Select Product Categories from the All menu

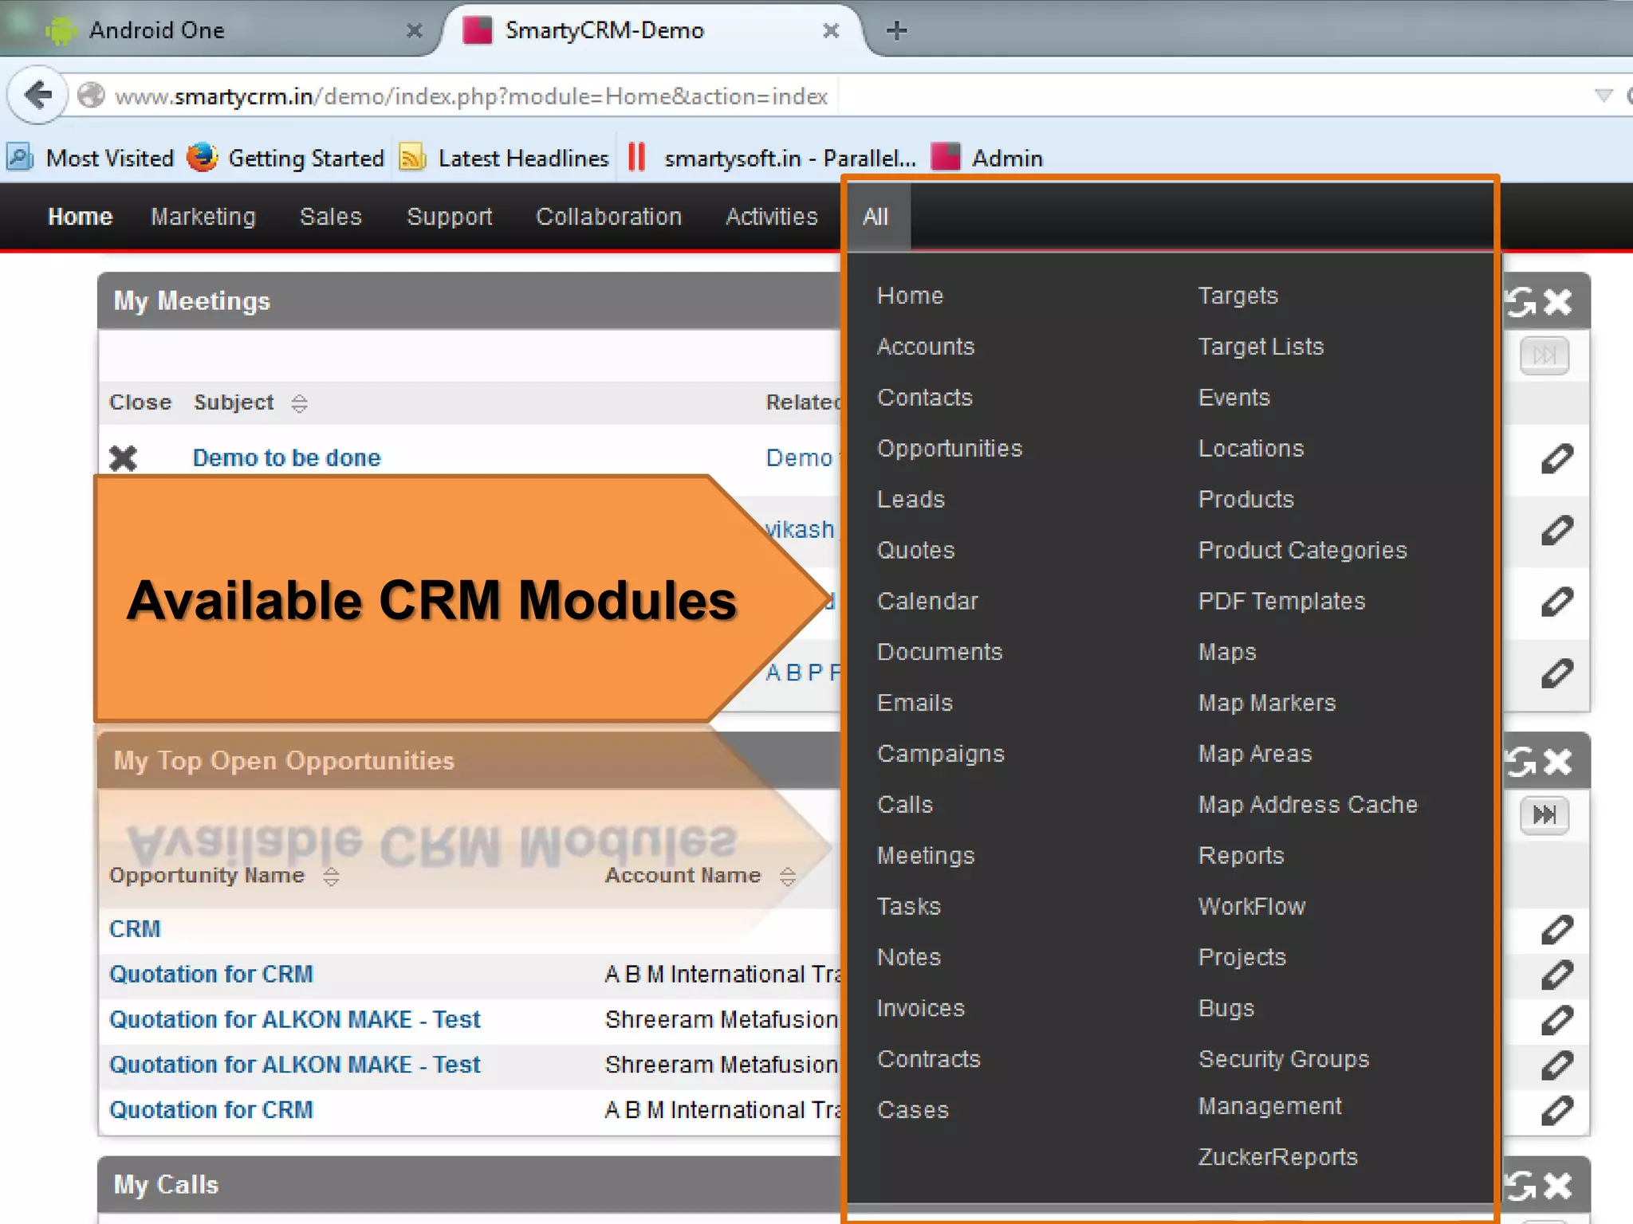click(x=1303, y=551)
